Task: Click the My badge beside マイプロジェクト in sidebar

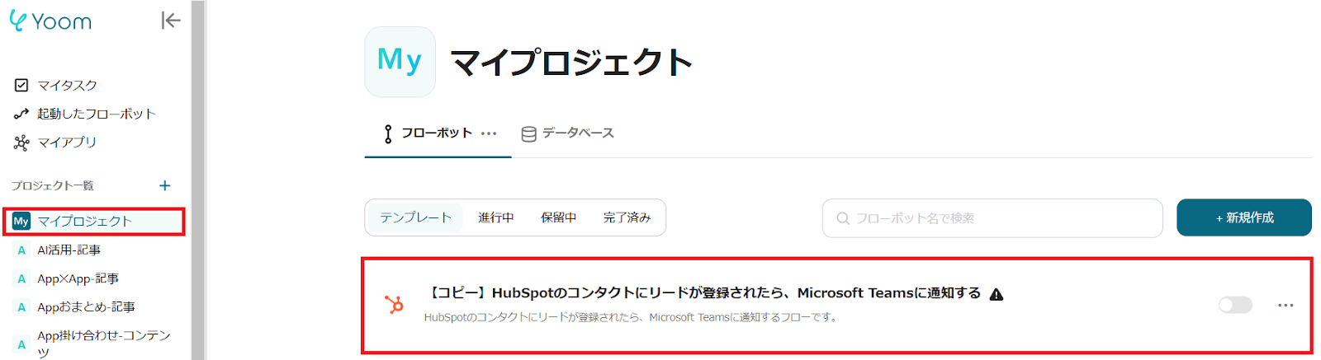Action: coord(21,221)
